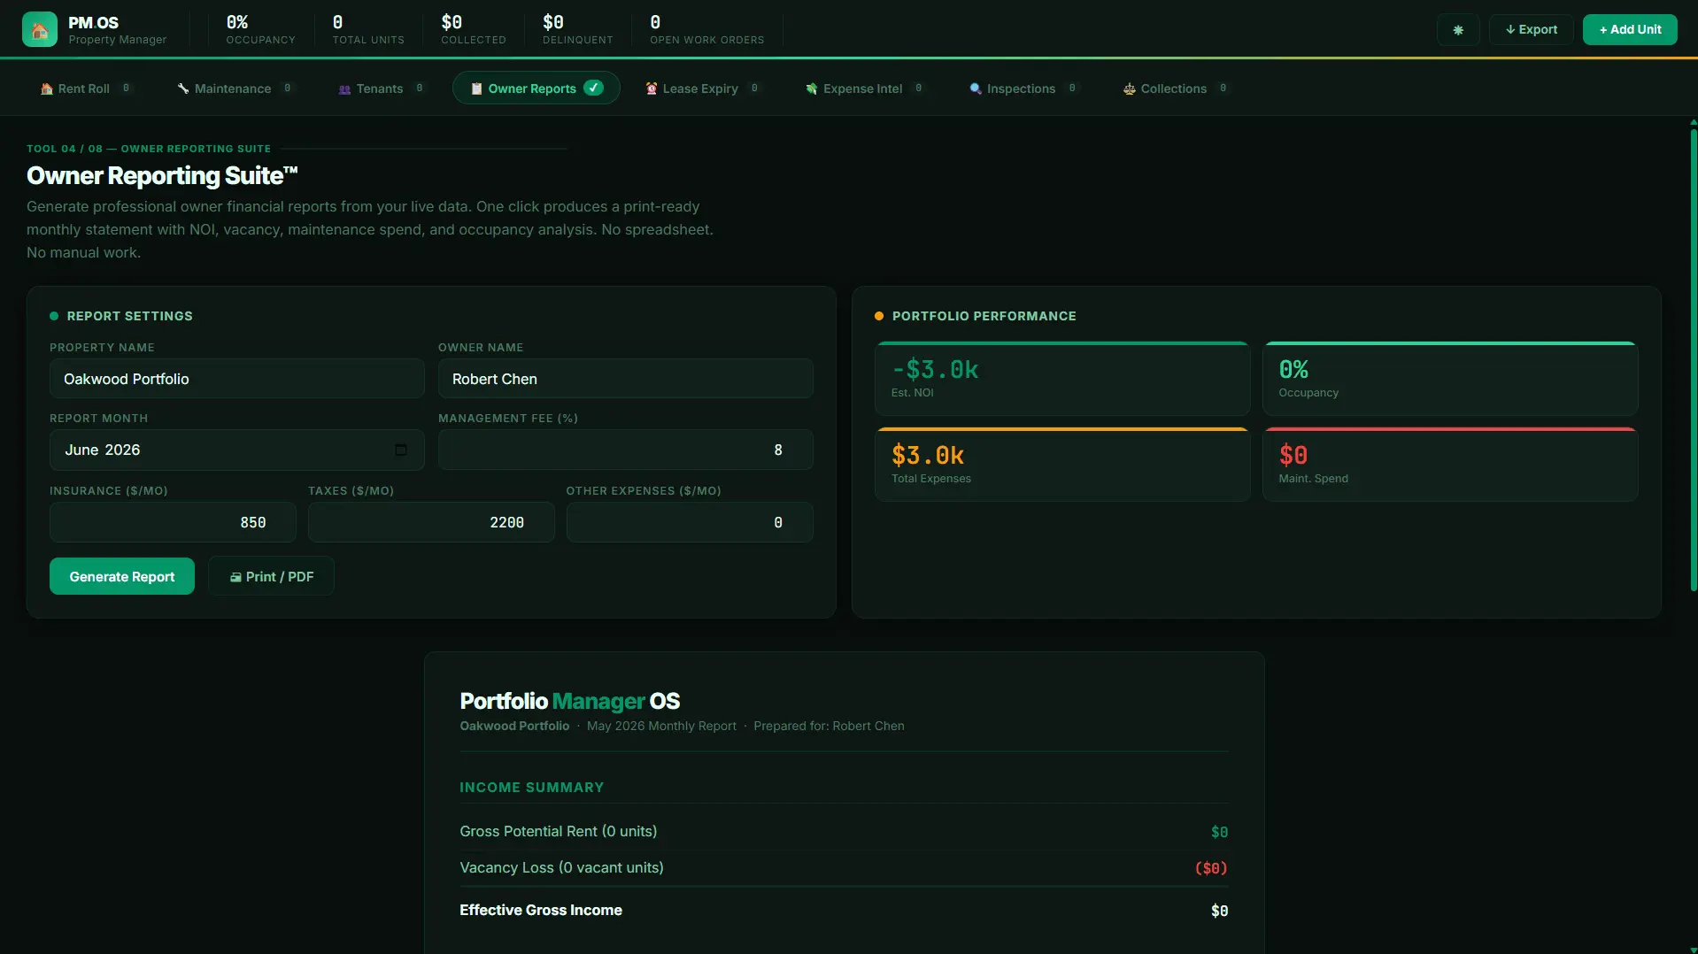Switch to the Inspections tab
Screen dimensions: 1698x954
tap(1023, 88)
